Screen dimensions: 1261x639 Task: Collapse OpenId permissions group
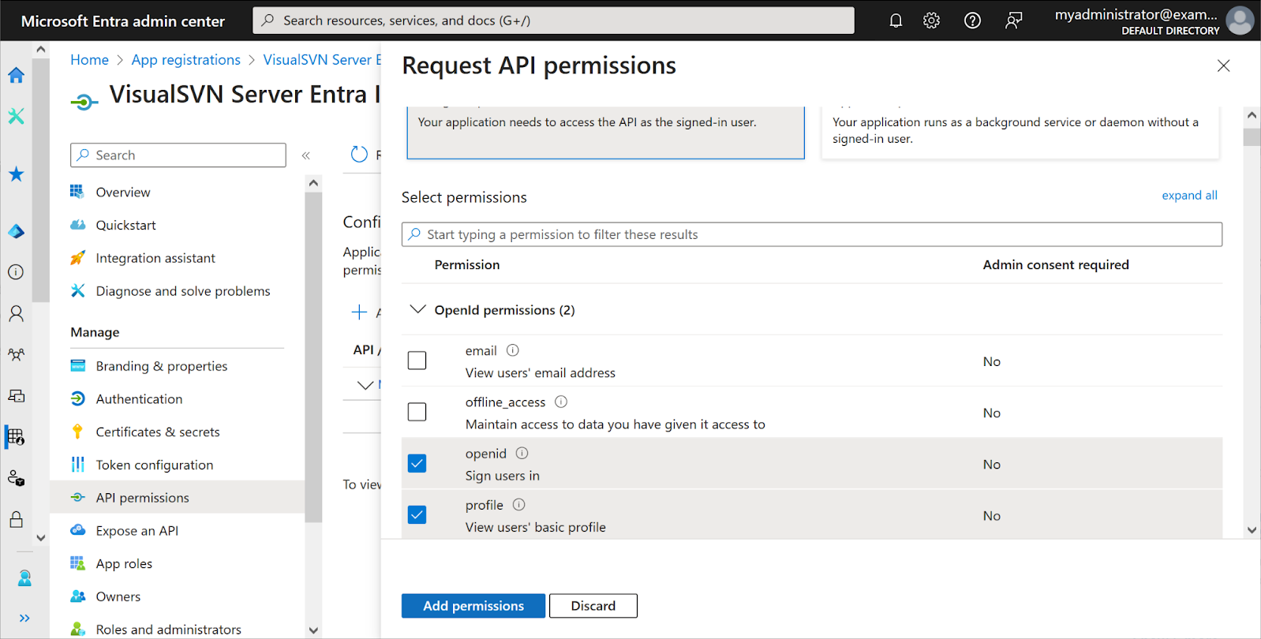[x=417, y=309]
